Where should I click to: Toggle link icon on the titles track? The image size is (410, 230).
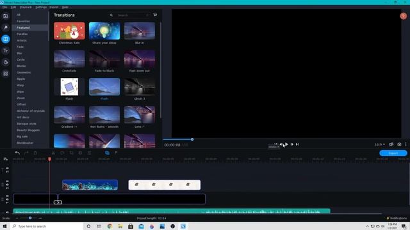point(7,172)
